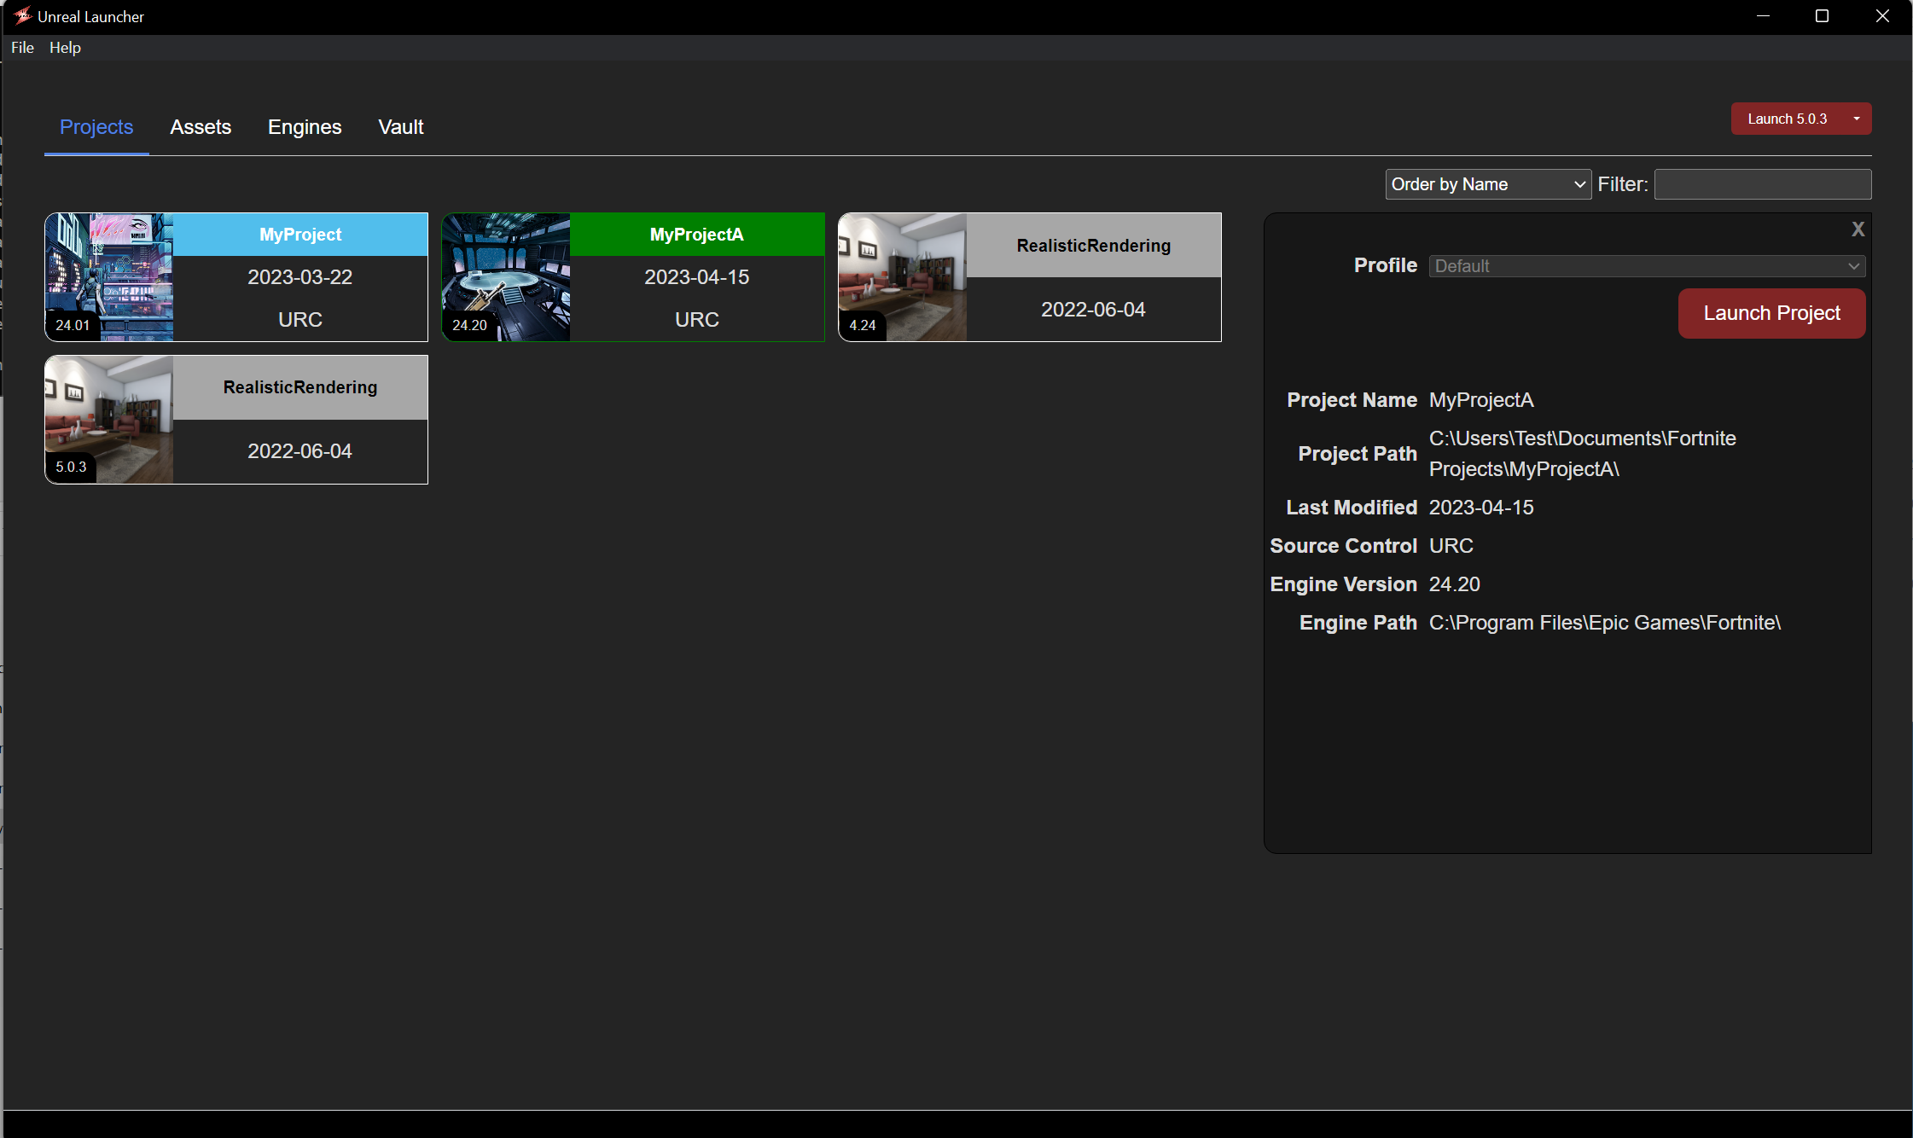Click the Unreal Launcher title bar icon

click(22, 16)
